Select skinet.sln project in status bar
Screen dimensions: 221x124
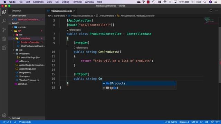pyautogui.click(x=25, y=122)
